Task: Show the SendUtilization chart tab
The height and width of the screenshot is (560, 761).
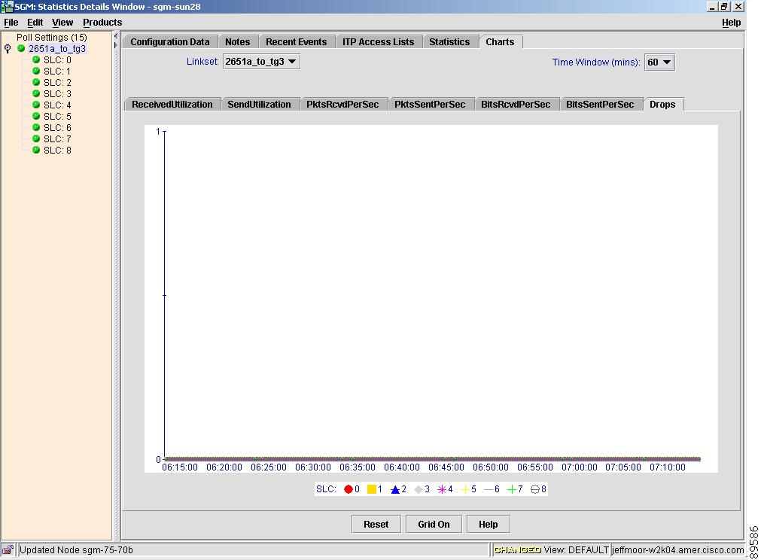Action: pos(259,105)
